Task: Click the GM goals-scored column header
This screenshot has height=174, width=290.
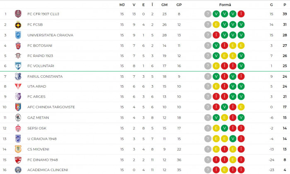Action: pyautogui.click(x=164, y=5)
